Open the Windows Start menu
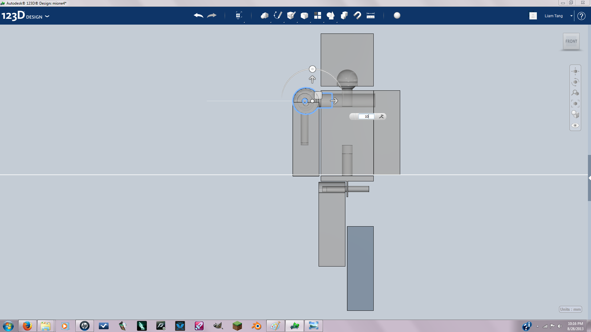Image resolution: width=591 pixels, height=332 pixels. tap(8, 326)
